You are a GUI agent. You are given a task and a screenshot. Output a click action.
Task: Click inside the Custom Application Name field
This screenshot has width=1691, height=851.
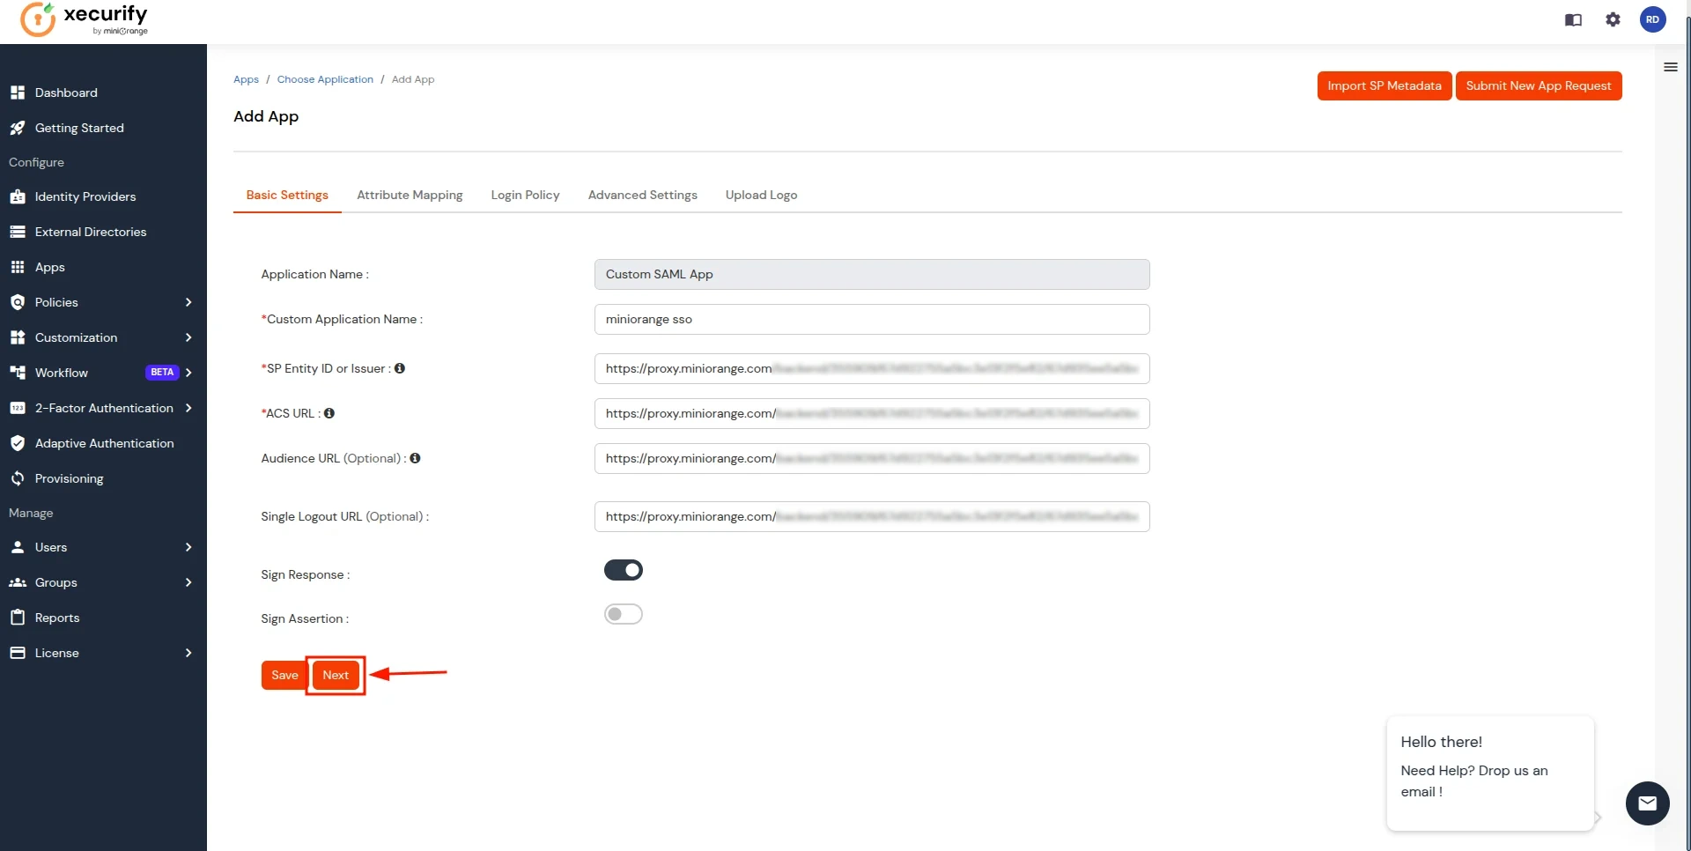tap(871, 319)
